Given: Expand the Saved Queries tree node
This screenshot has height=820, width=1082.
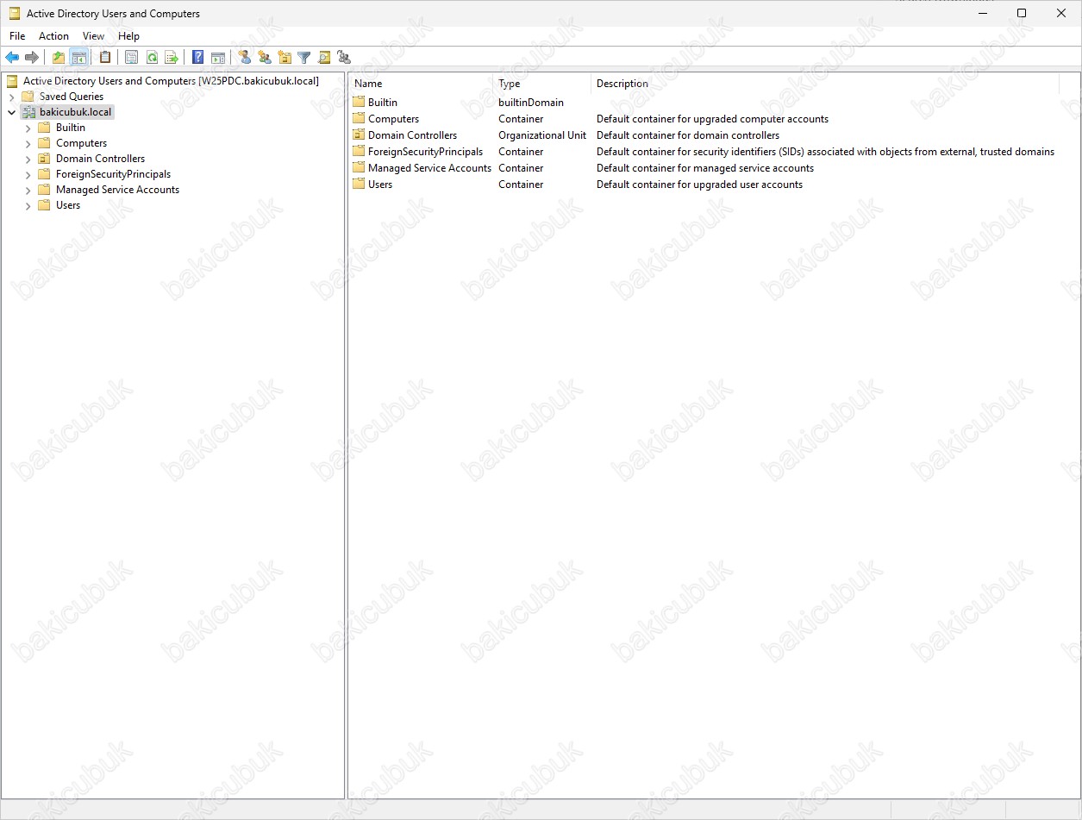Looking at the screenshot, I should coord(11,97).
